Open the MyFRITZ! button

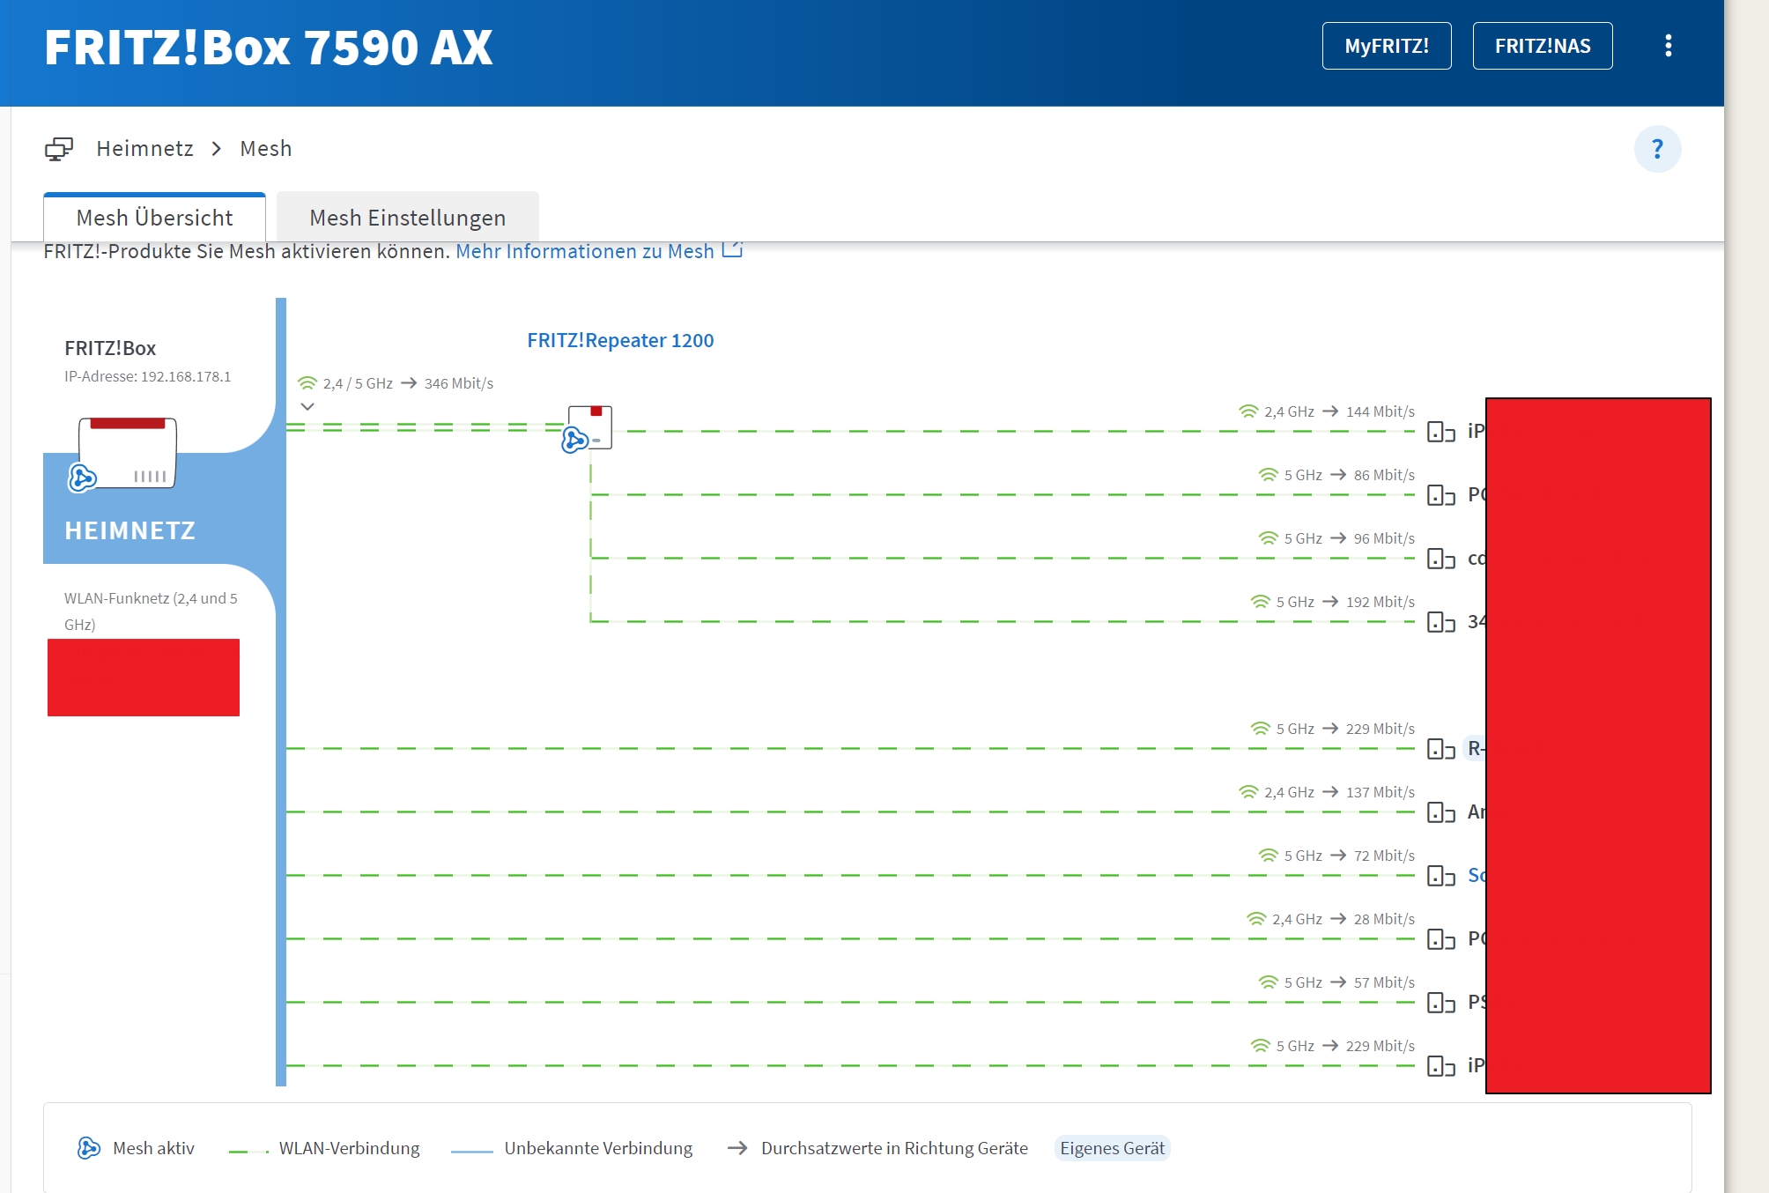(x=1386, y=46)
